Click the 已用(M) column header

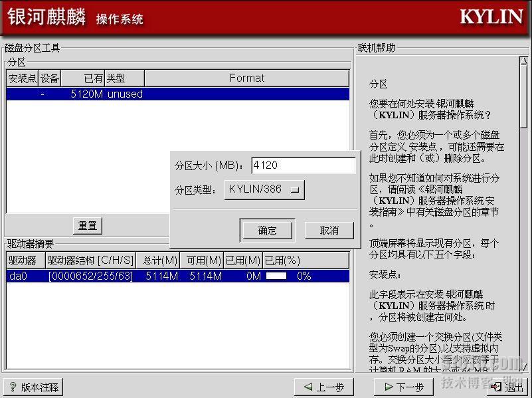[243, 260]
